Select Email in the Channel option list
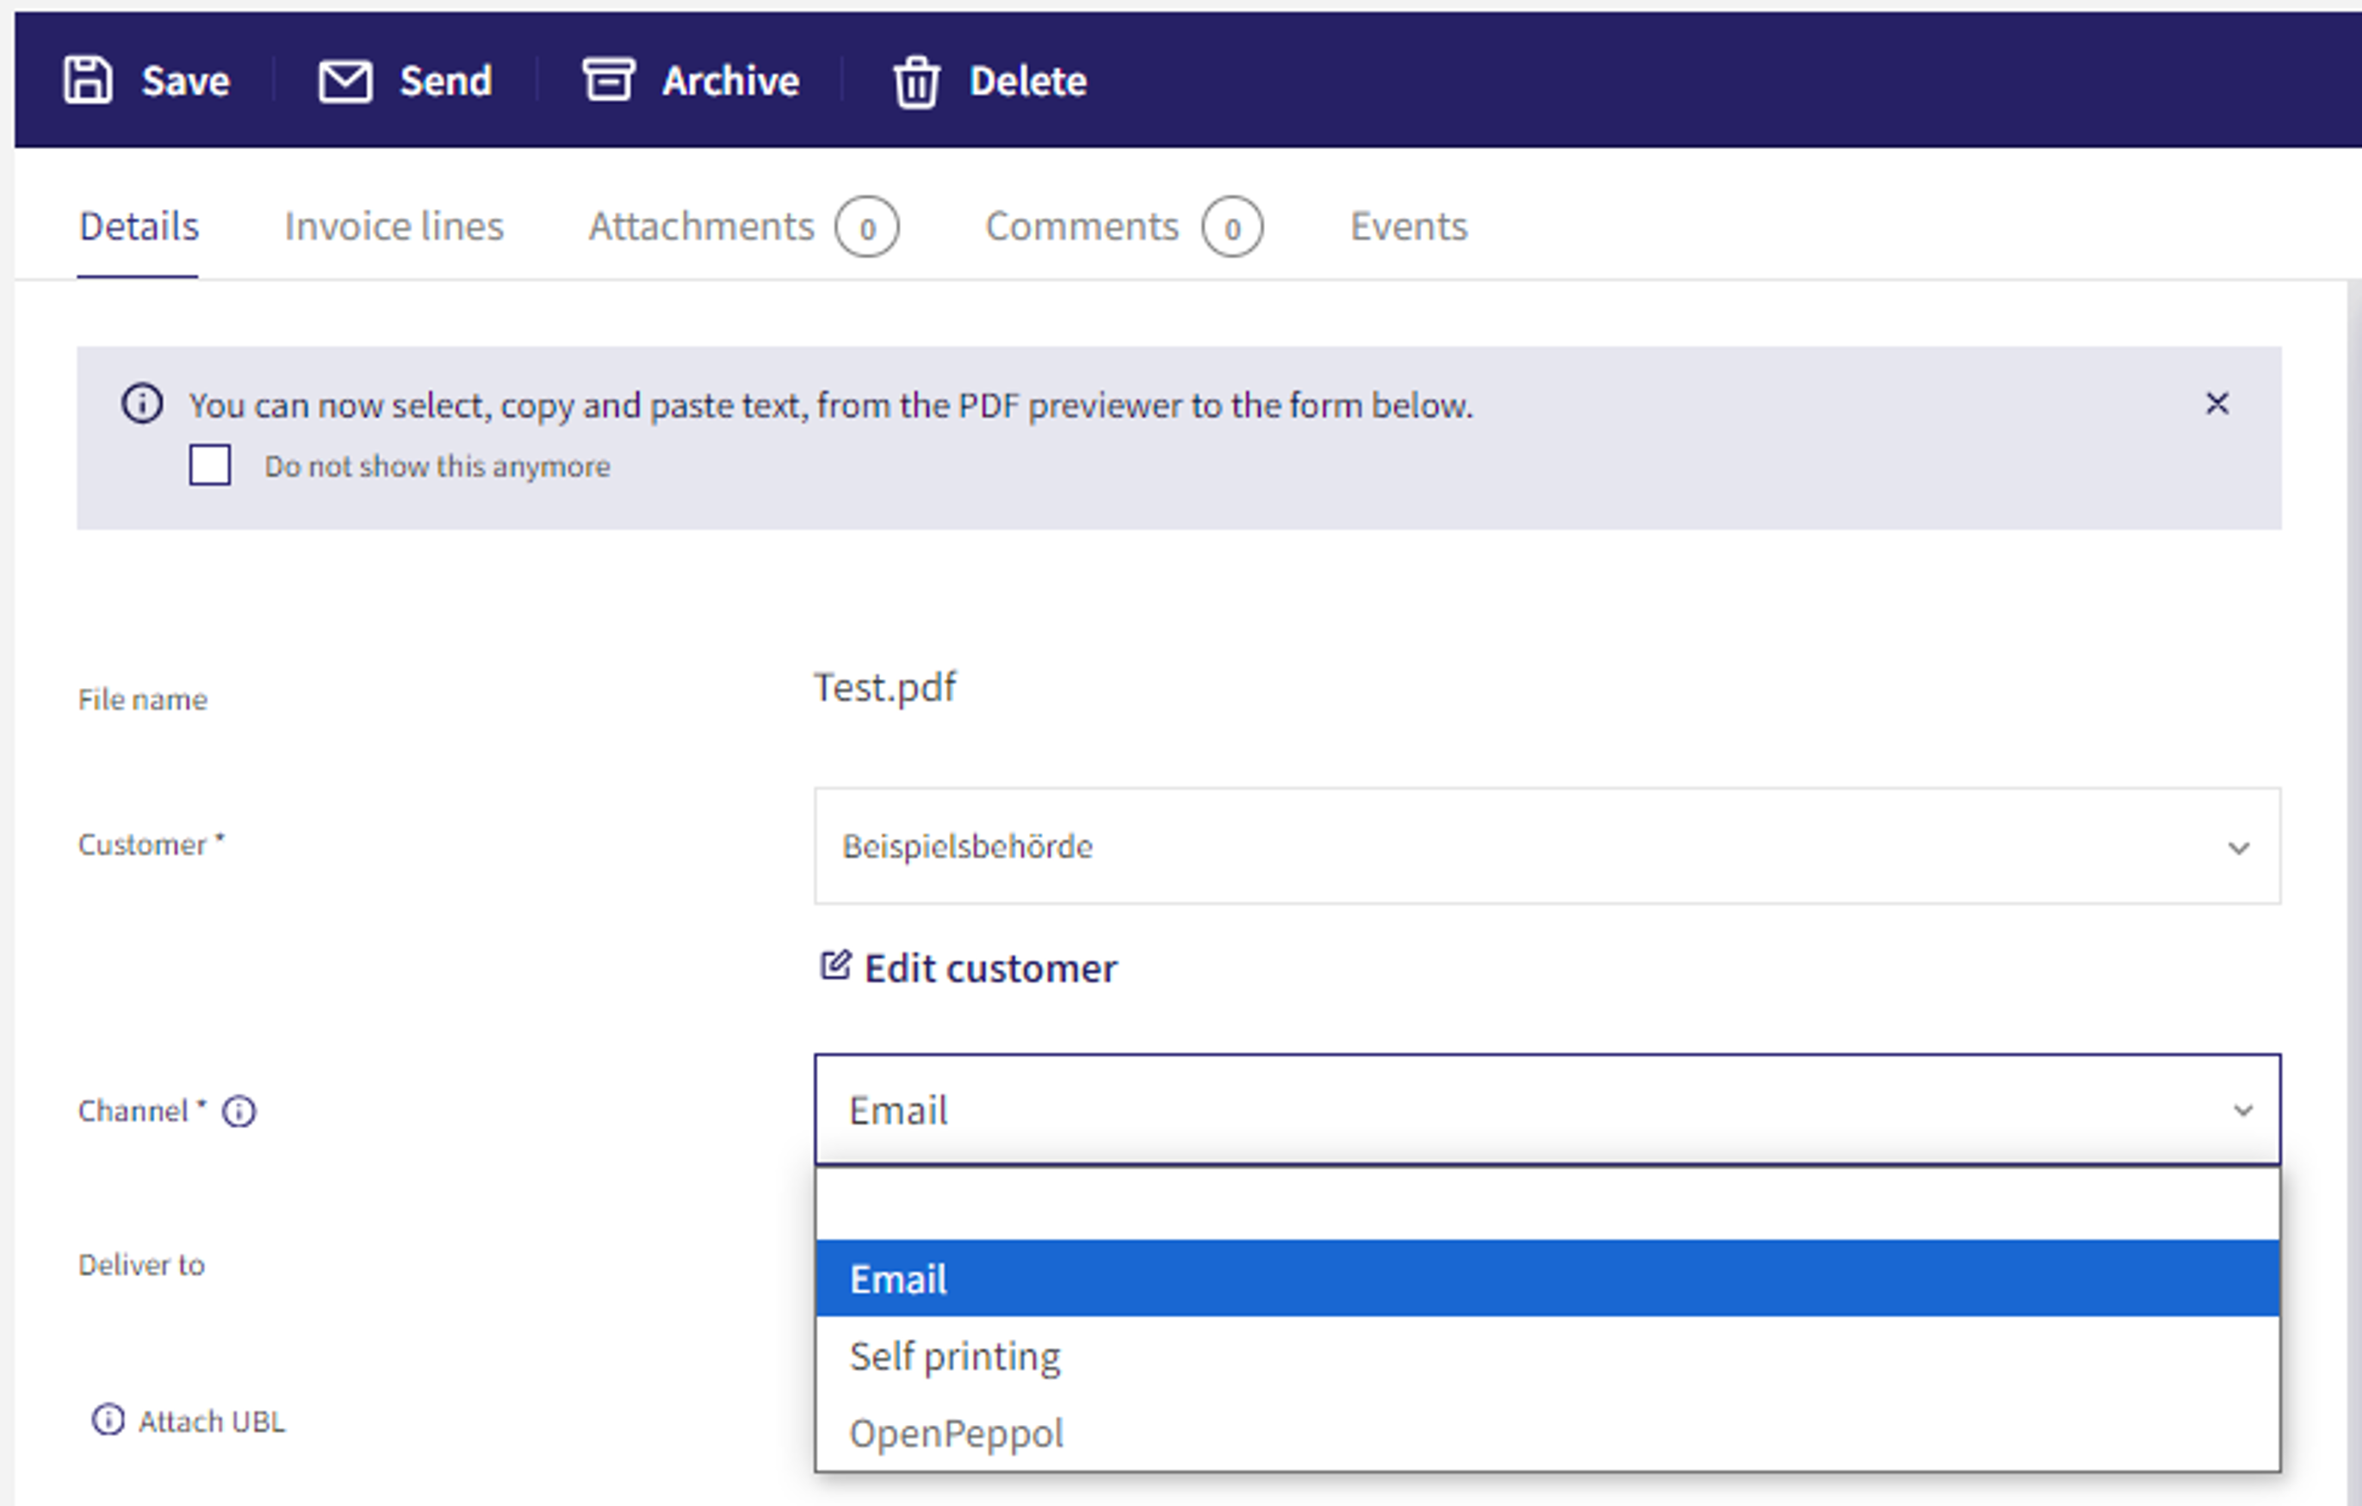This screenshot has width=2362, height=1506. 1547,1279
